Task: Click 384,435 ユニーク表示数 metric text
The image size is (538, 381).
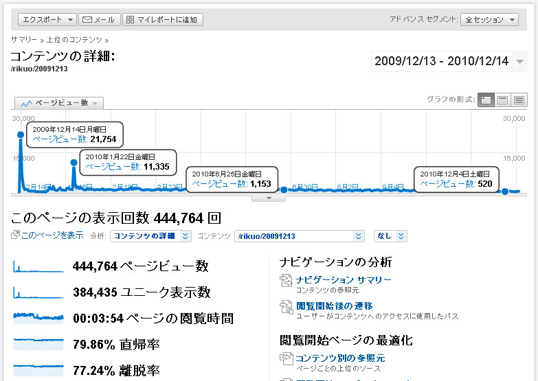Action: pos(142,292)
